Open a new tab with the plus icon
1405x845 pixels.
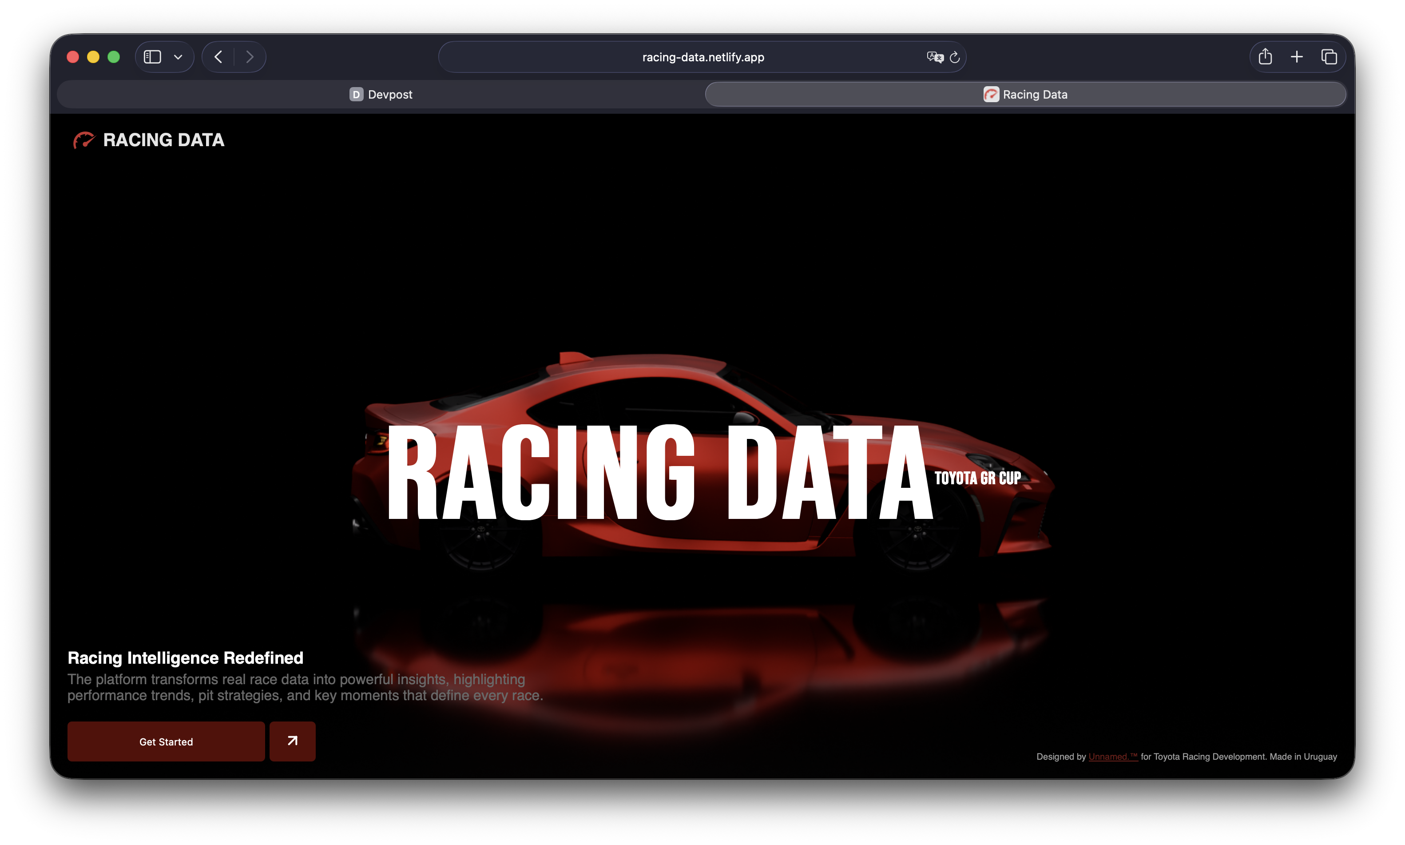pyautogui.click(x=1297, y=57)
